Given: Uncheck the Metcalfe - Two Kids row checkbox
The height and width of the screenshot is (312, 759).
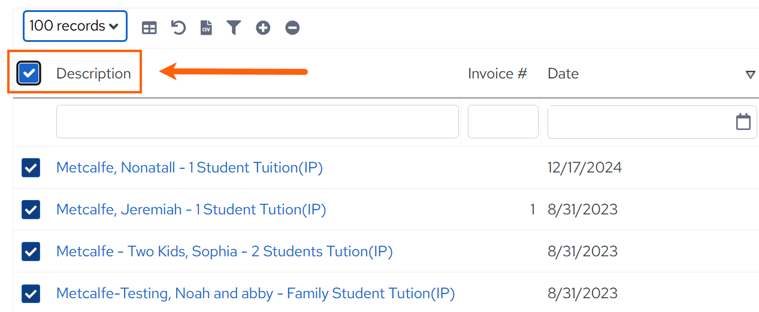Looking at the screenshot, I should click(x=31, y=252).
